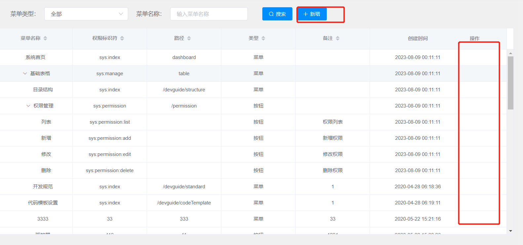This screenshot has height=245, width=523.
Task: Select the 删除 row name
Action: (46, 170)
